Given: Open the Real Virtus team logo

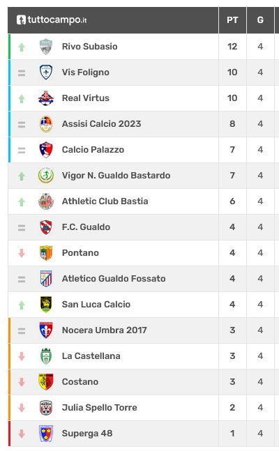Looking at the screenshot, I should point(46,98).
